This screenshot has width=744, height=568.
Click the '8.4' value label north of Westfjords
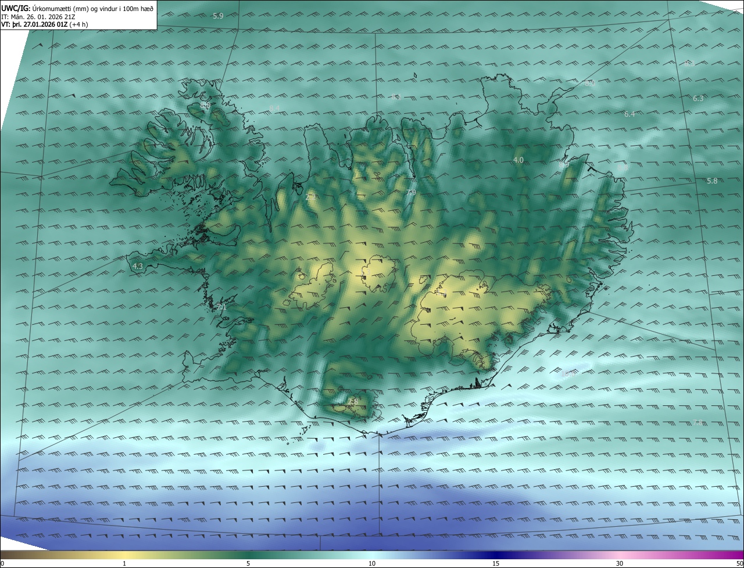[275, 109]
